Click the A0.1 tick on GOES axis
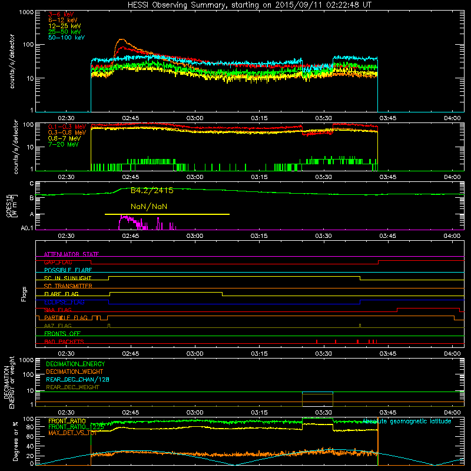Viewport: 471px width, 471px height. click(27, 228)
